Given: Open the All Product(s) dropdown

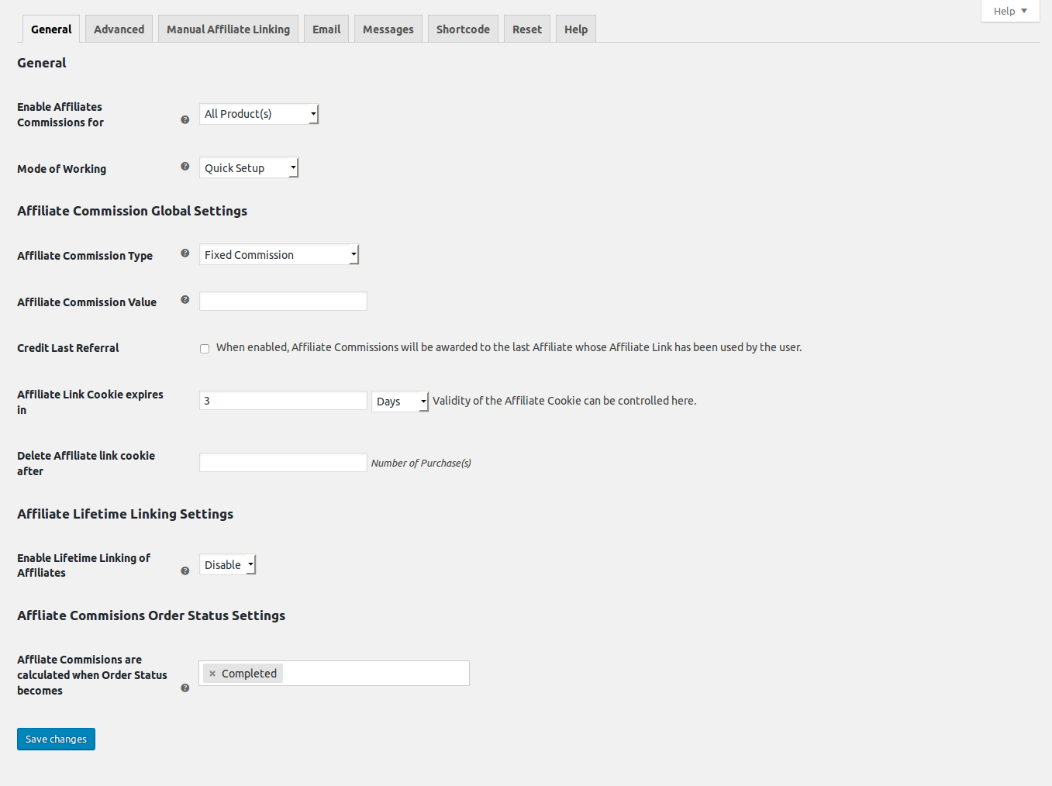Looking at the screenshot, I should point(259,114).
